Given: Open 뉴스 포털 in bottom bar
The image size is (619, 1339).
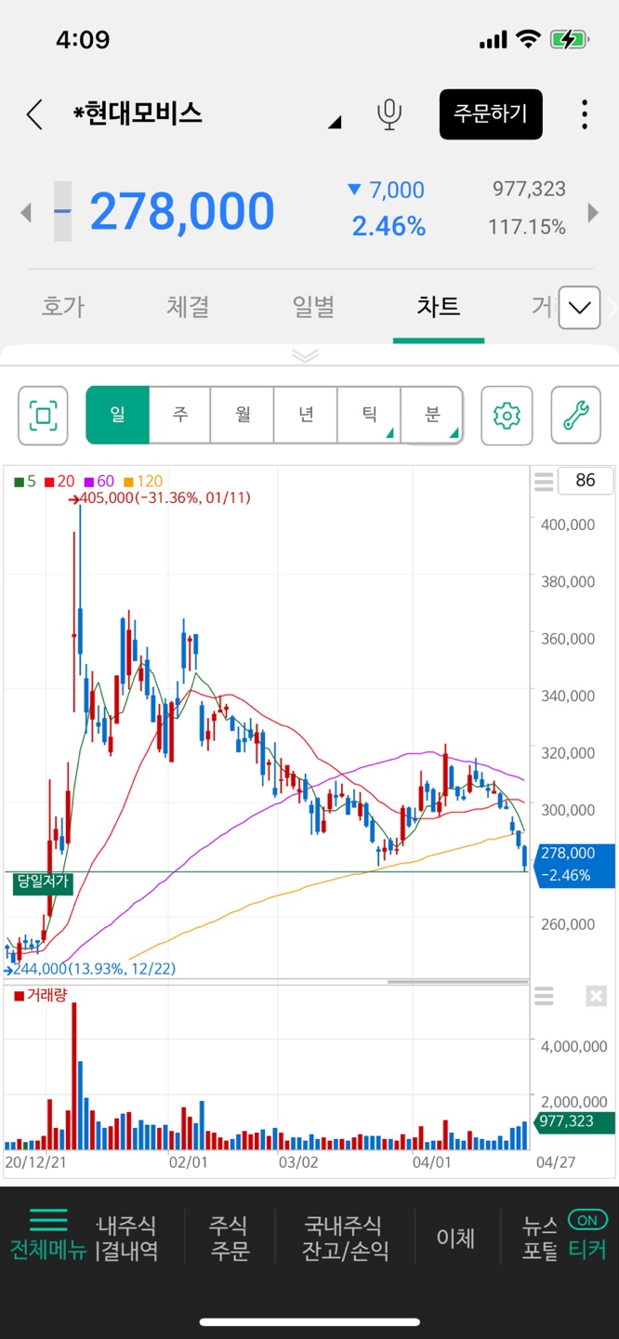Looking at the screenshot, I should [x=540, y=1239].
